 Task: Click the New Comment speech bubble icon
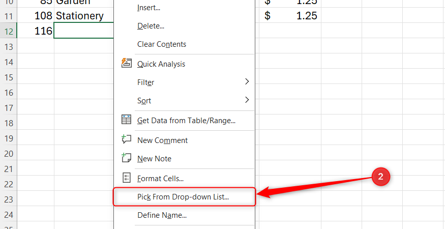126,139
